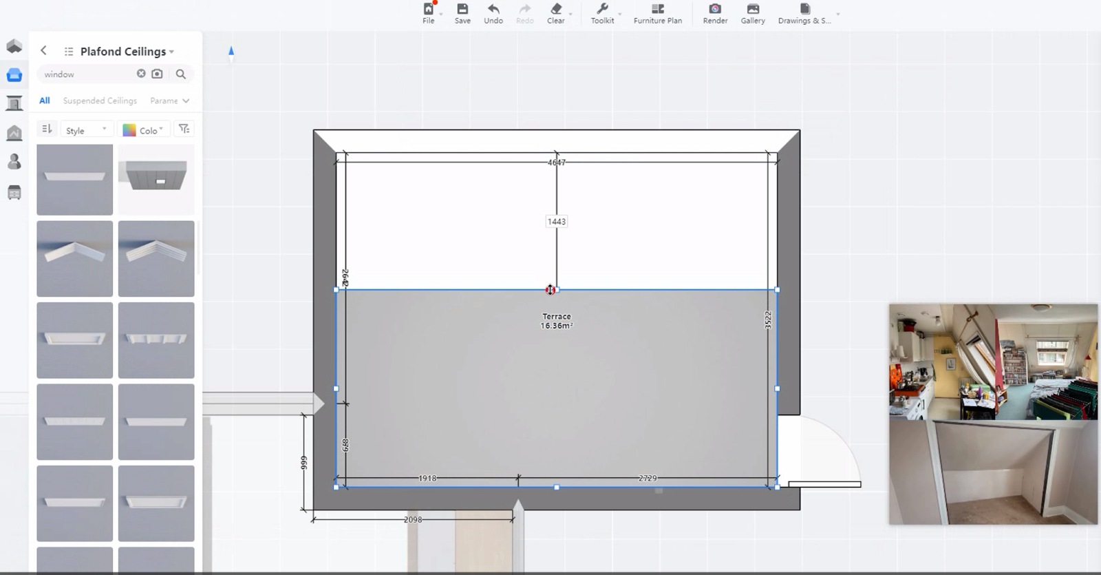
Task: Undo the last action
Action: [493, 13]
